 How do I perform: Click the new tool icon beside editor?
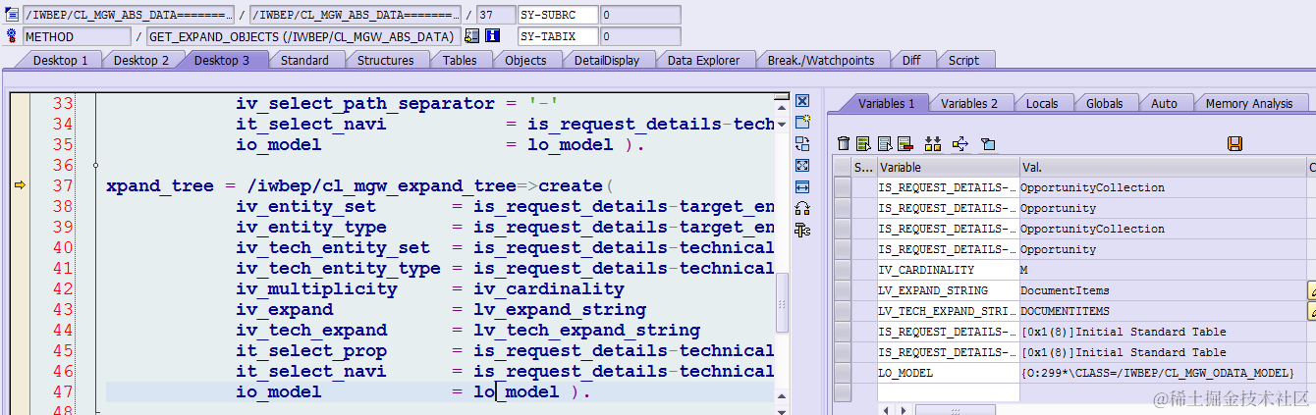pos(801,122)
